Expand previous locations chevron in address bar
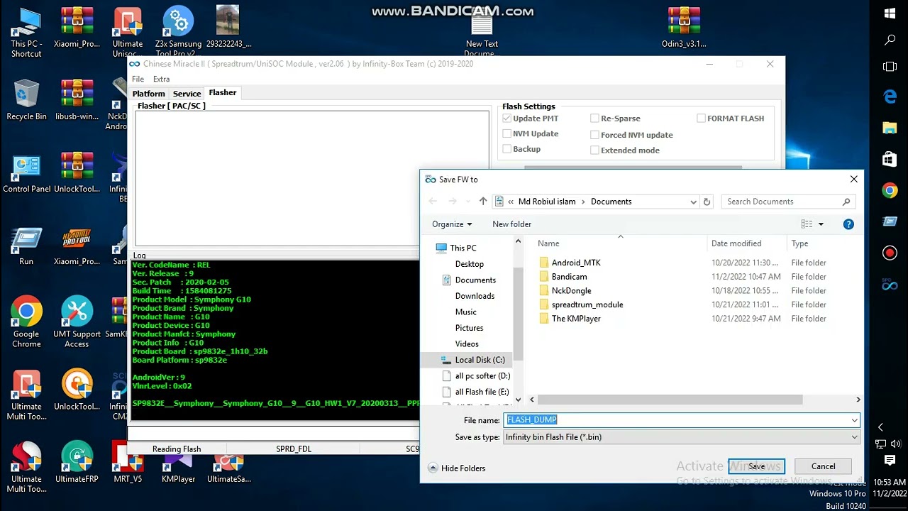Screen dimensions: 908x511 coord(511,202)
